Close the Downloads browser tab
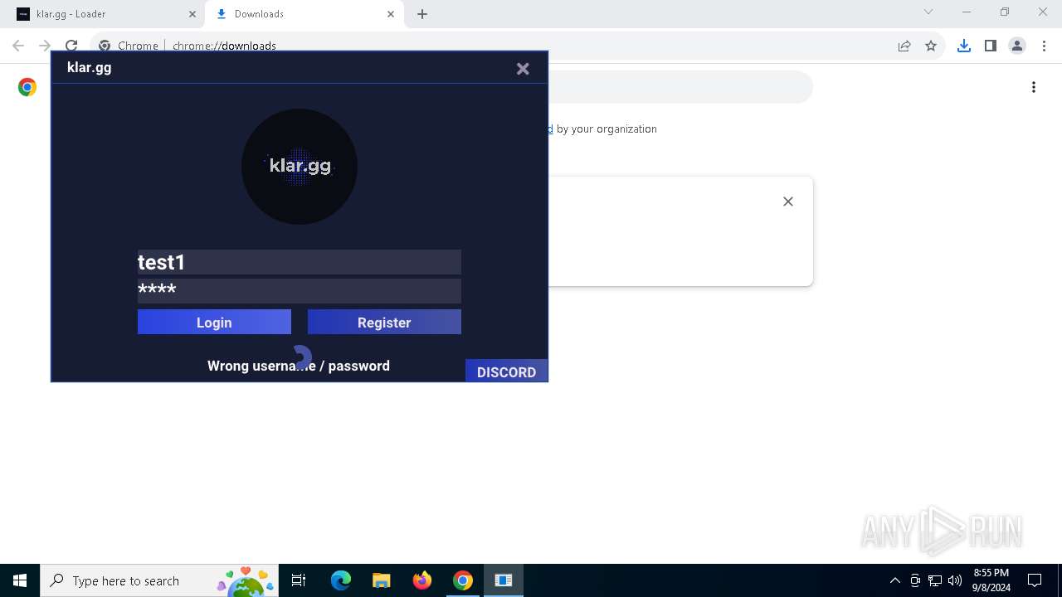Screen dimensions: 1062x597 tap(391, 14)
